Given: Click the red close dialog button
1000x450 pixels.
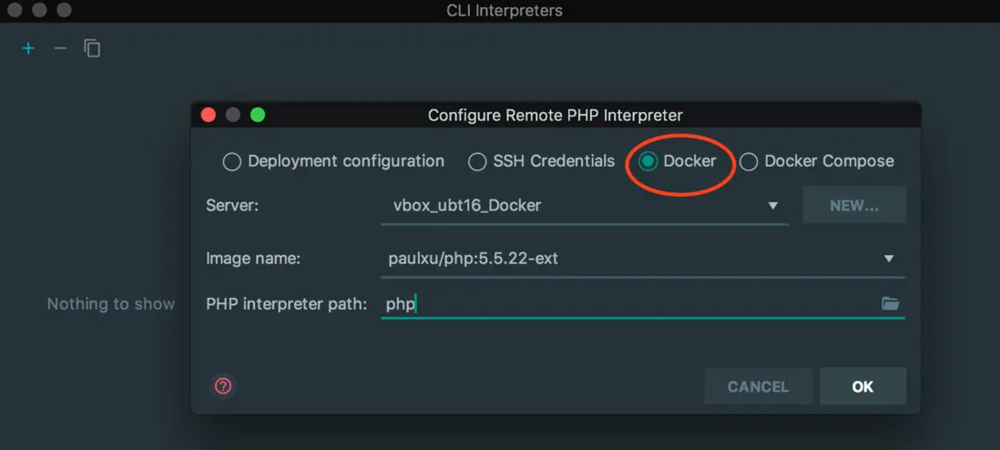Looking at the screenshot, I should tap(209, 115).
